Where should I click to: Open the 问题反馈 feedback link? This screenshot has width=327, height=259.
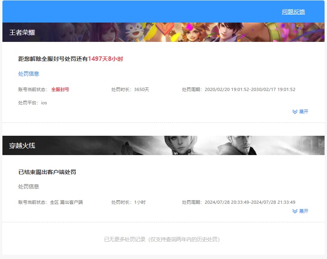pyautogui.click(x=293, y=12)
